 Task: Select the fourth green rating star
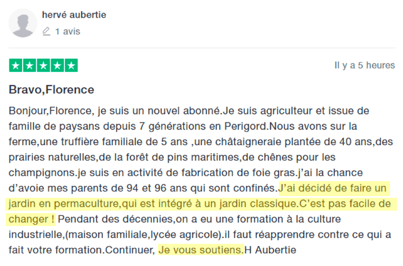tap(57, 65)
